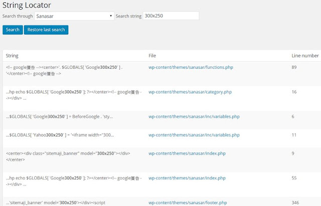The image size is (321, 206).
Task: Click the category.php row echo snippet
Action: [x=74, y=95]
